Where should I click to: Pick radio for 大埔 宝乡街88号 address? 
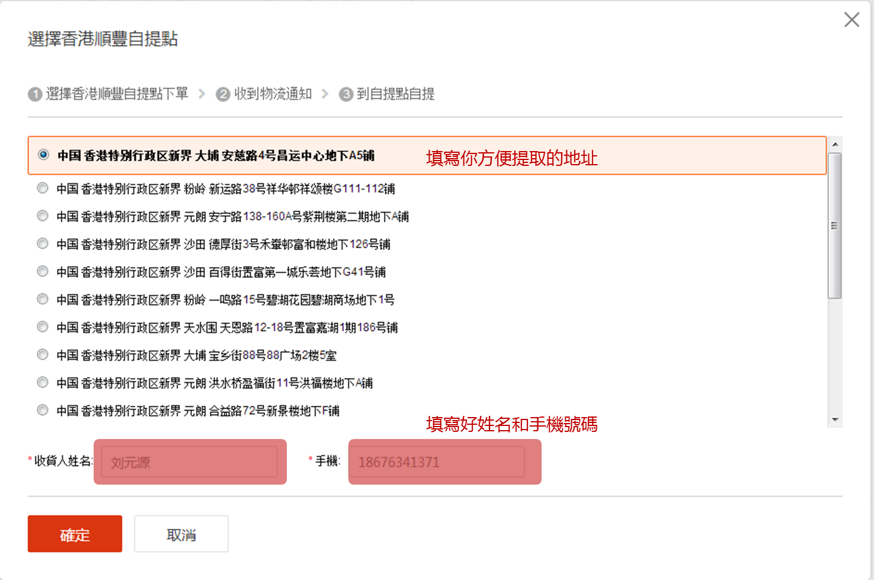43,354
